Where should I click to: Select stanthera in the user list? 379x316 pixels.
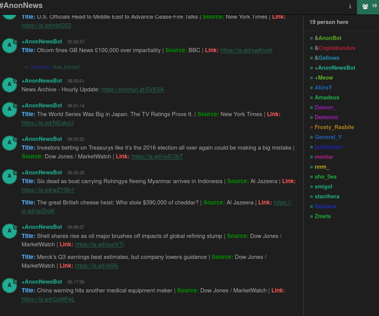327,196
